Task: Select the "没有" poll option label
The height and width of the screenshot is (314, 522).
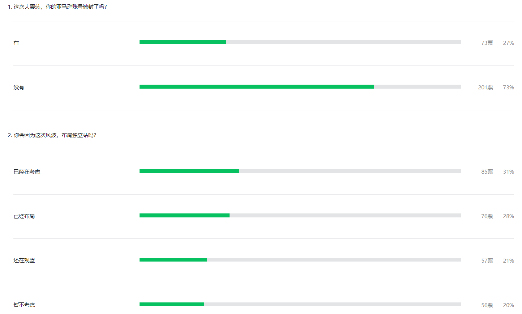Action: click(19, 88)
